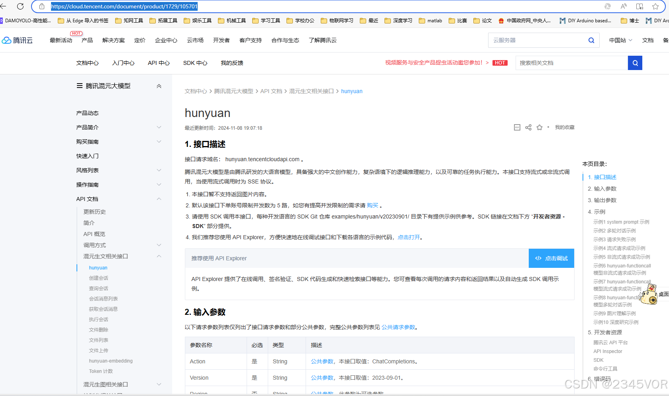Open the immersive reader icon in address bar
The image size is (669, 396).
pyautogui.click(x=640, y=6)
